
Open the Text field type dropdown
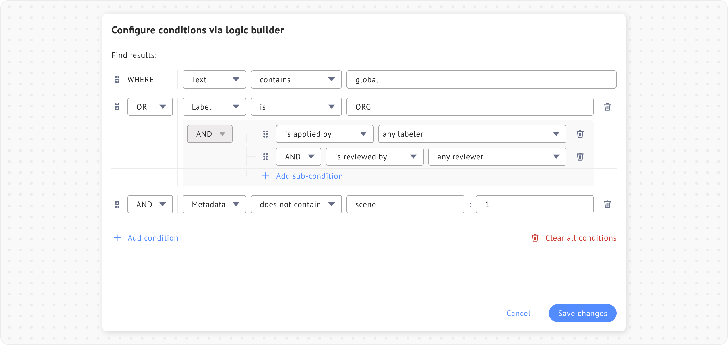tap(214, 79)
